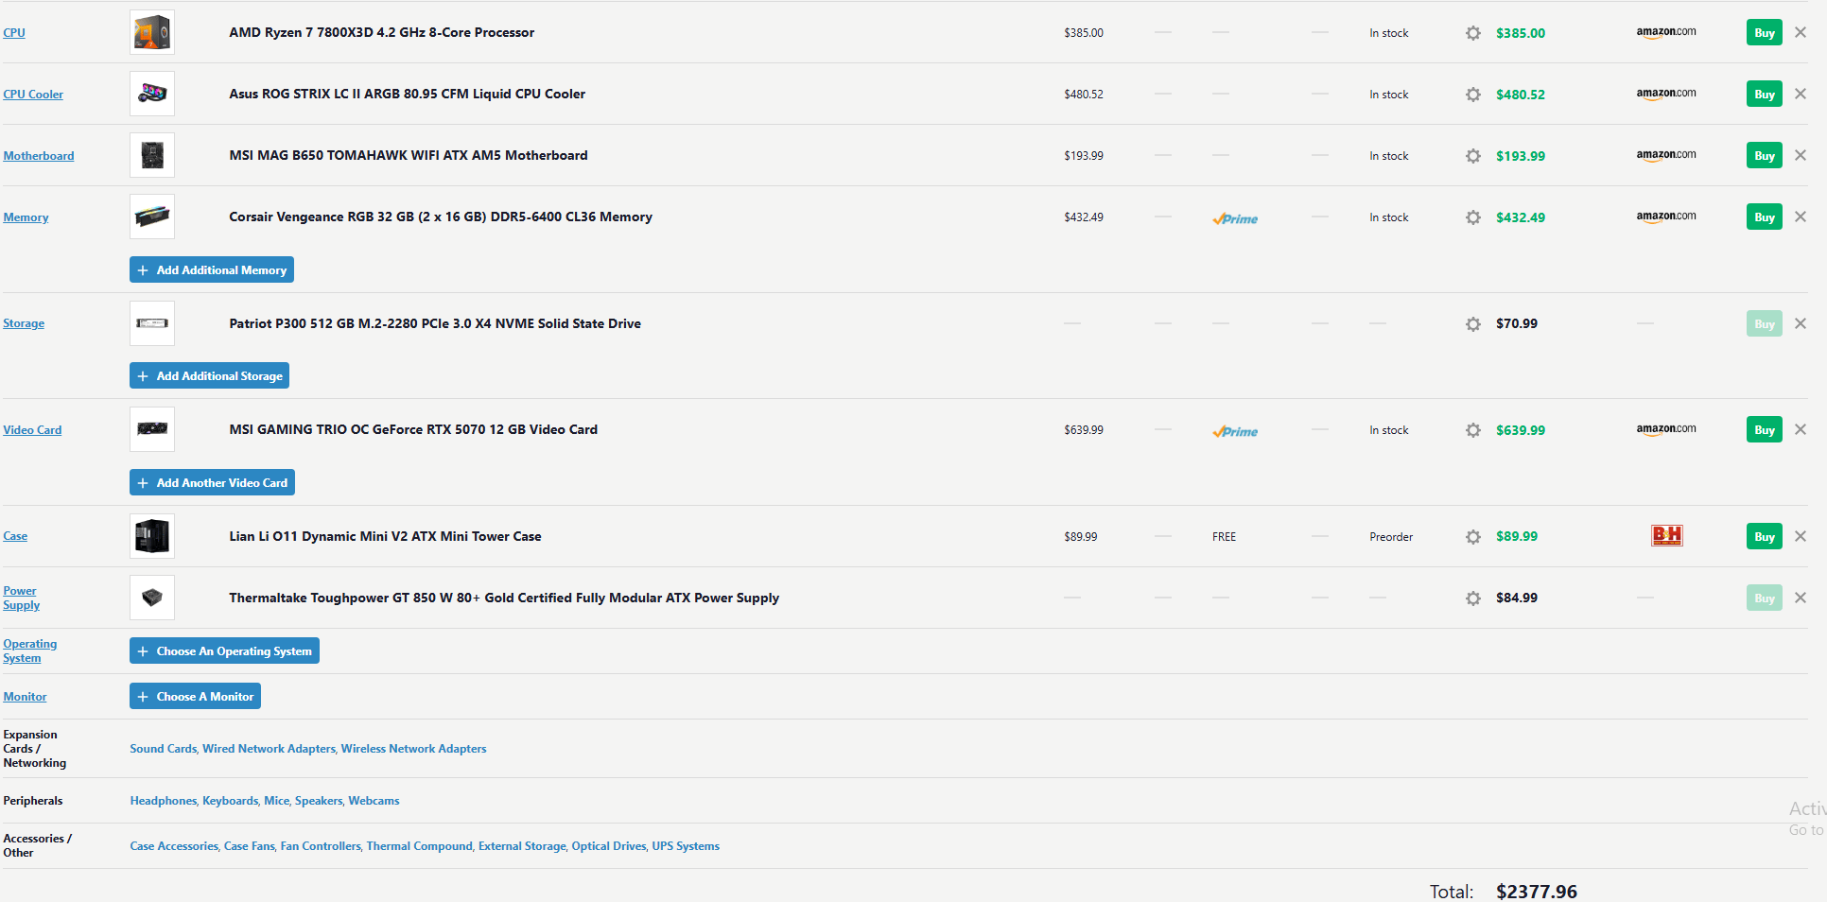Click the B&H merchant logo
Image resolution: width=1827 pixels, height=902 pixels.
click(1666, 536)
